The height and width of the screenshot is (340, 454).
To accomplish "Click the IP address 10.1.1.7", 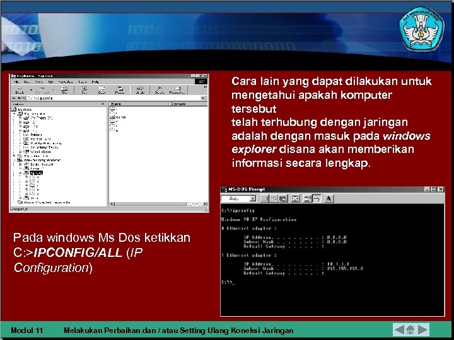I will pos(338,264).
